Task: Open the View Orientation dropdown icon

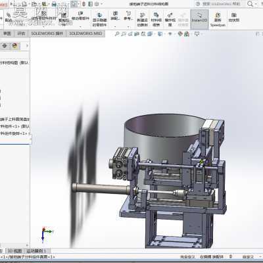Action: coord(151,34)
